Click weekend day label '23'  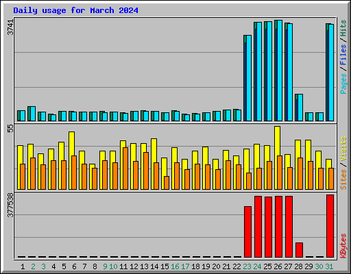click(x=247, y=266)
